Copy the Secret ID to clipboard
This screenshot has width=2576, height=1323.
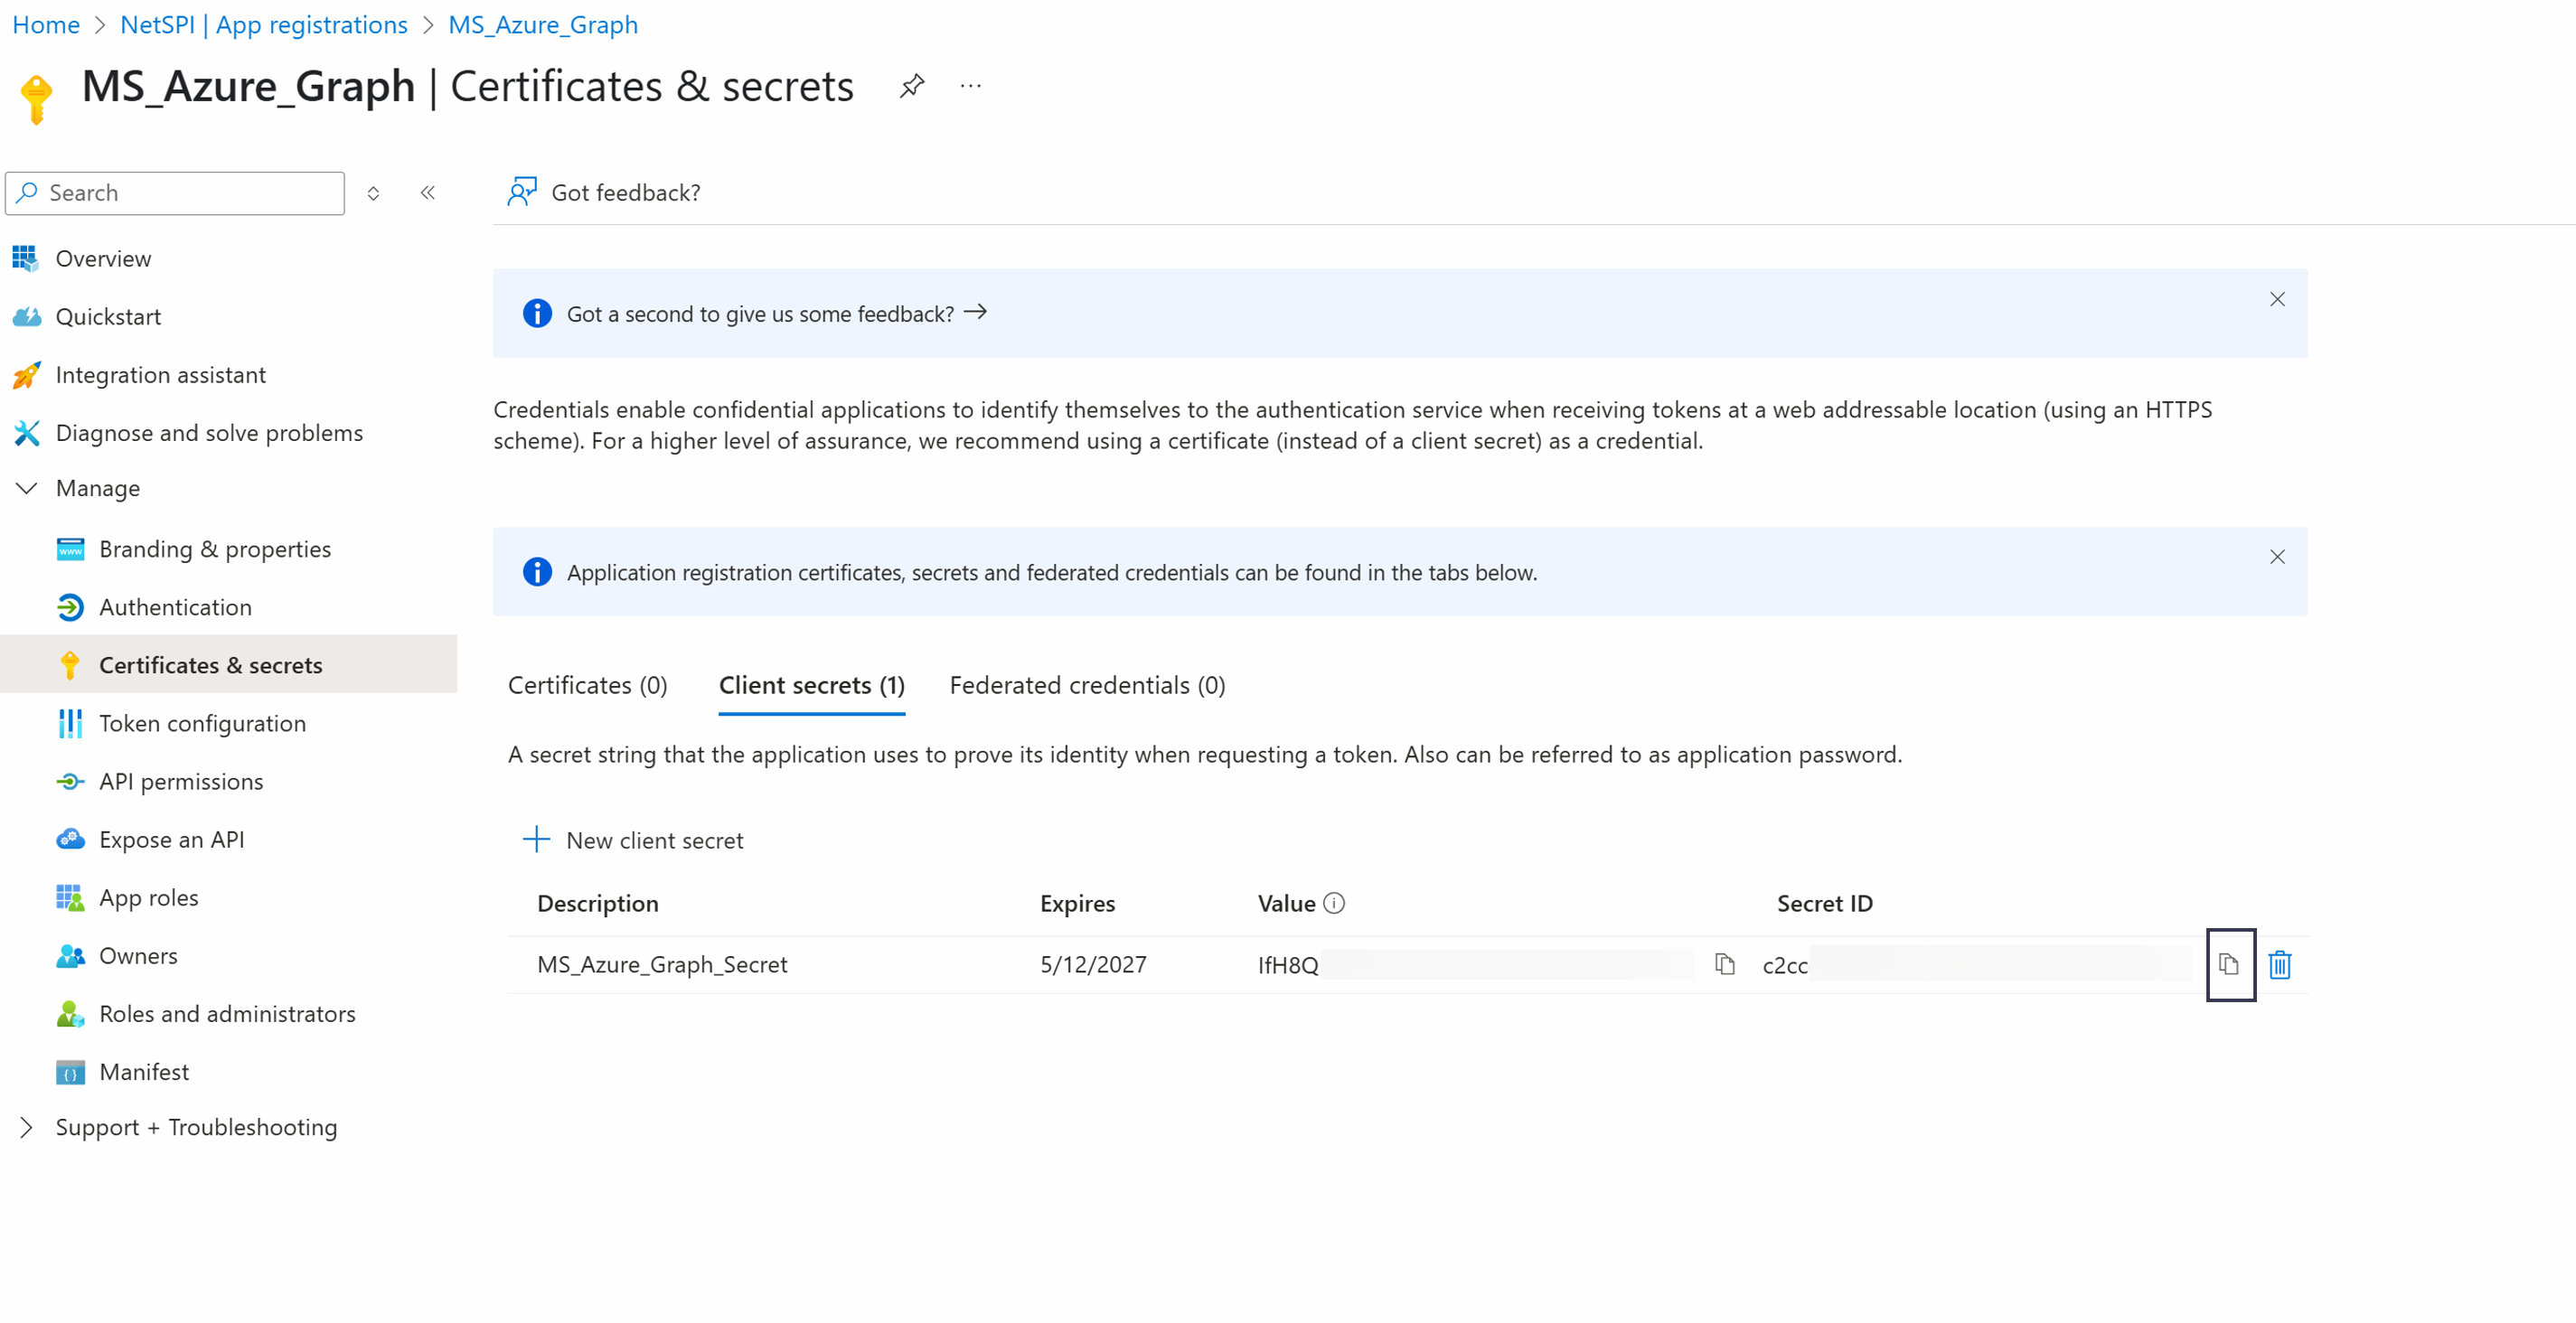pyautogui.click(x=2229, y=964)
